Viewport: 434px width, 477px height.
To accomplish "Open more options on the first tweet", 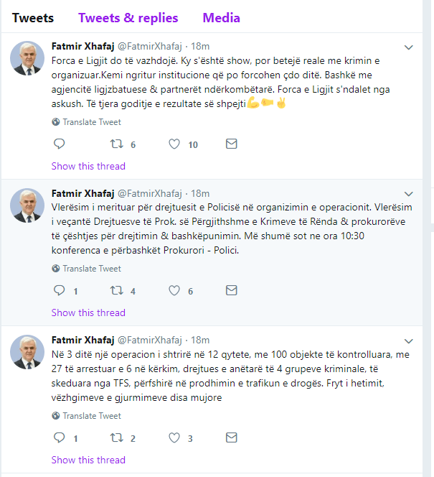I will click(x=409, y=47).
